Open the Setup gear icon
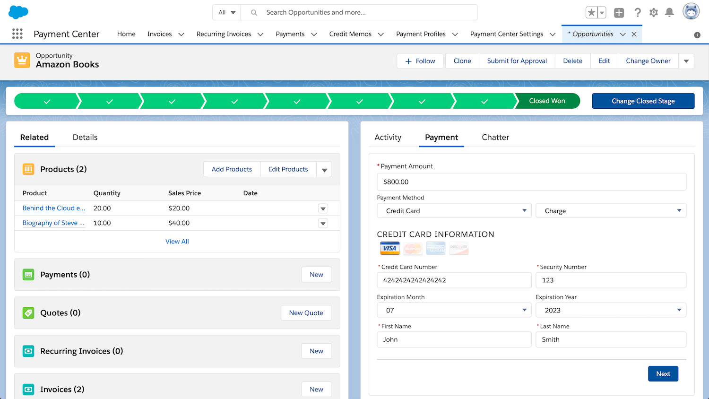This screenshot has width=709, height=399. 654,13
